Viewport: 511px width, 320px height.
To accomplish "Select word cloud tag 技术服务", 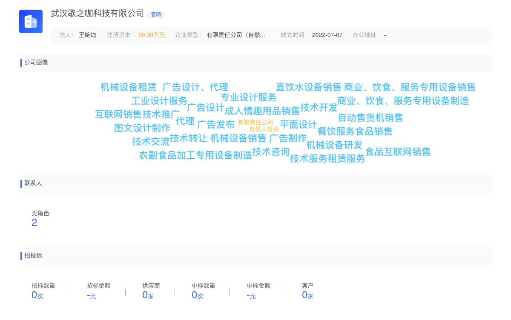I will [x=309, y=159].
